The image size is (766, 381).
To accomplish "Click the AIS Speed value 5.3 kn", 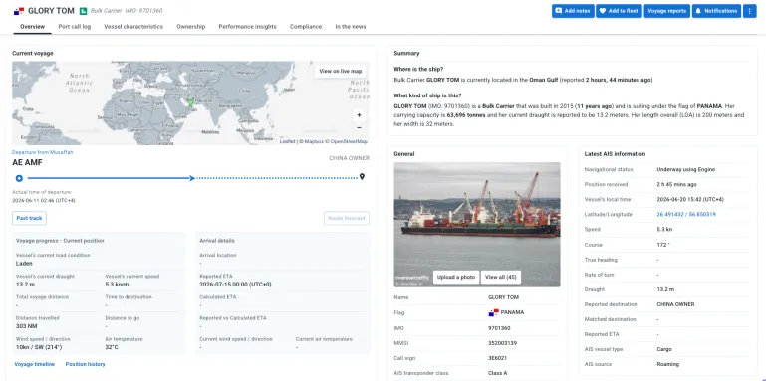I will pos(665,229).
